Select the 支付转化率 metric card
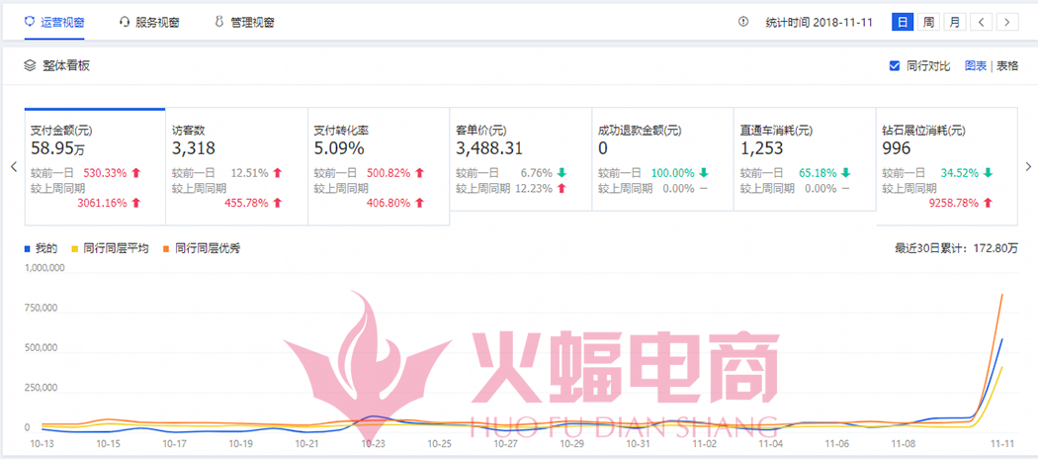 (x=379, y=166)
